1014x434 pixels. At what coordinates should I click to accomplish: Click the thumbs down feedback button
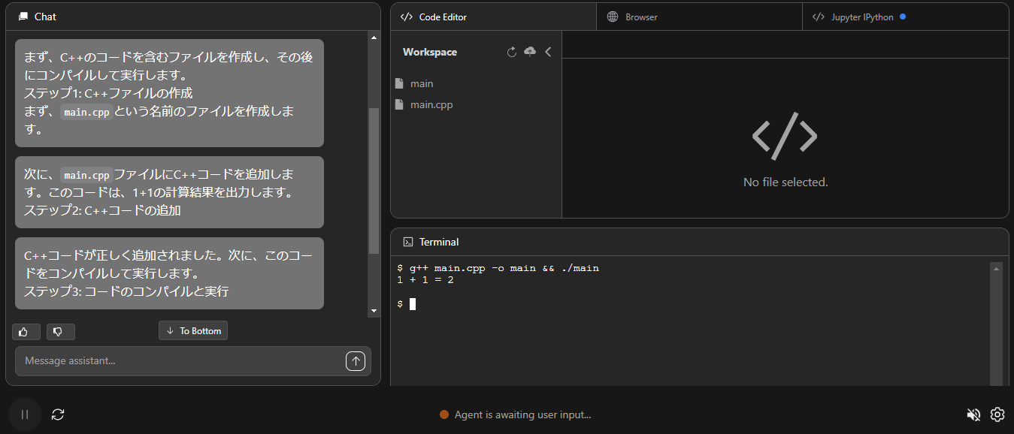pyautogui.click(x=60, y=332)
